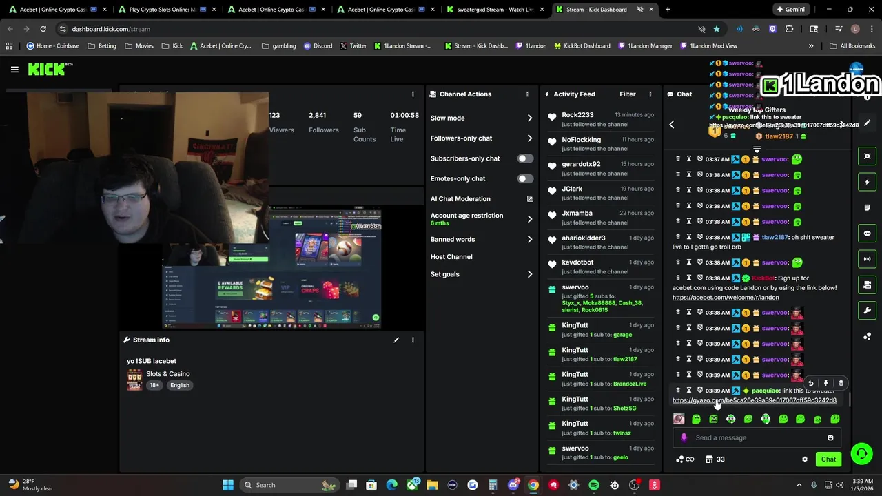The height and width of the screenshot is (496, 882).
Task: Click the reply arrow on pacquiao message
Action: (x=810, y=383)
